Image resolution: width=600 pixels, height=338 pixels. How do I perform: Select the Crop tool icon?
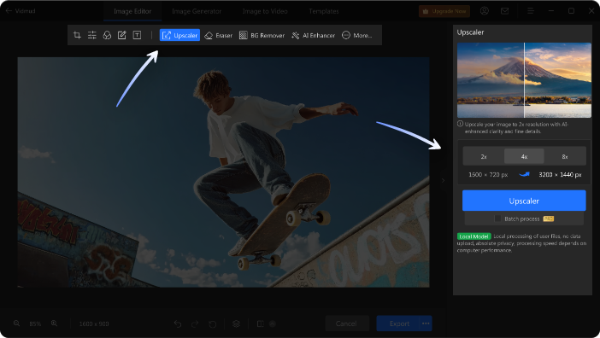[x=77, y=35]
